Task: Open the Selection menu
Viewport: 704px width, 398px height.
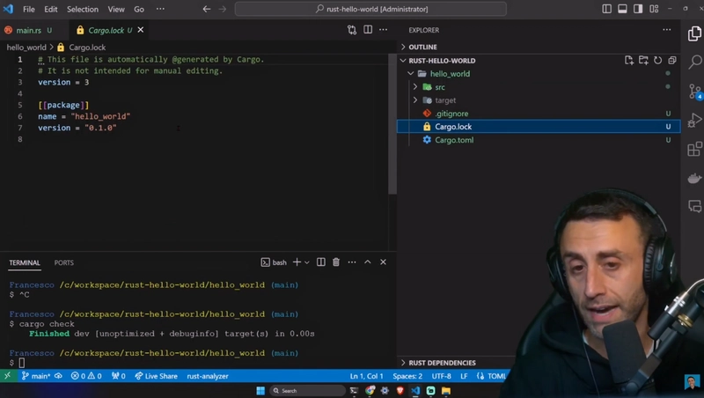Action: coord(83,9)
